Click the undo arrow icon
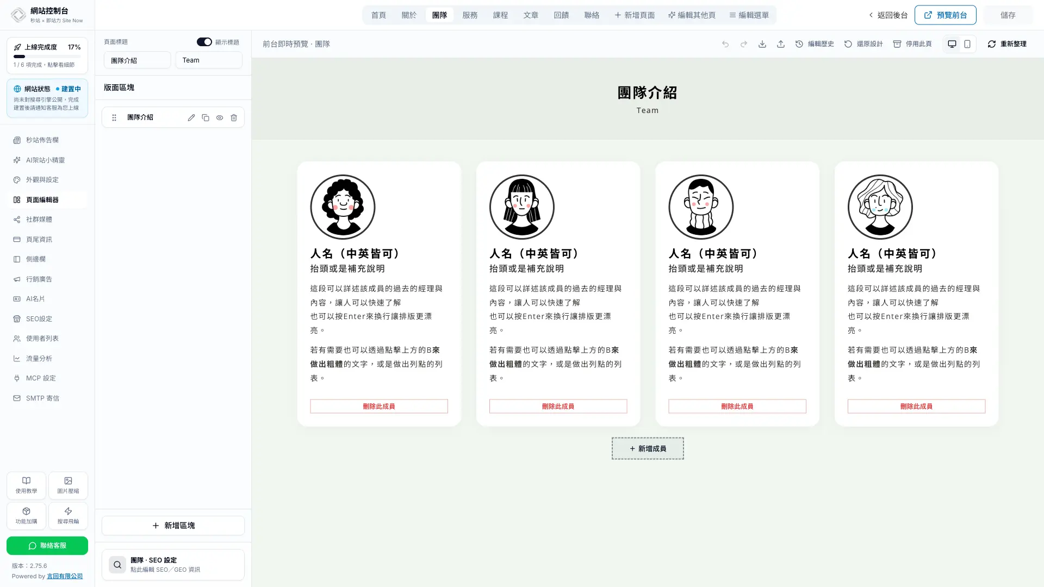The image size is (1044, 587). tap(725, 44)
